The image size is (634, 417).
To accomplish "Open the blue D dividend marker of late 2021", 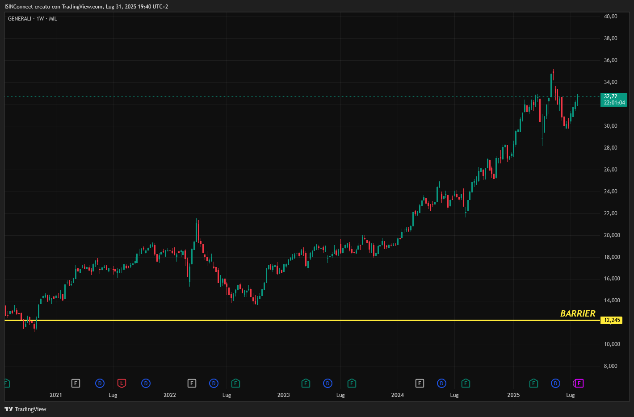I will (x=146, y=383).
